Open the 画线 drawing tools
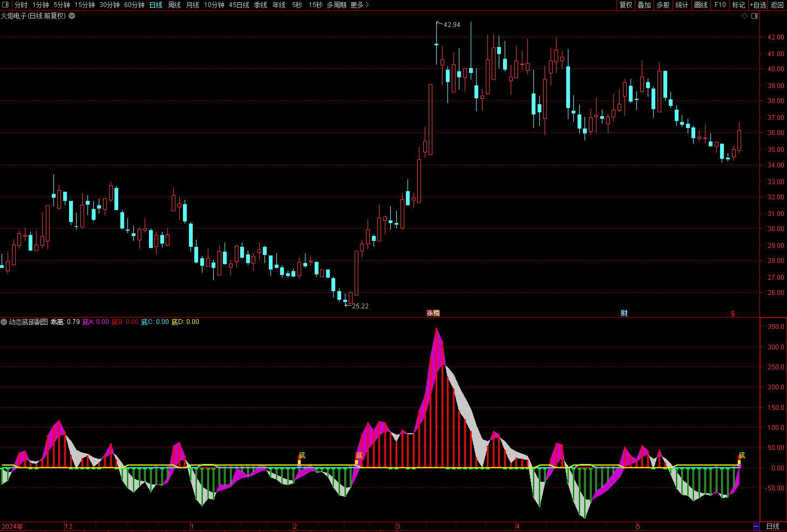Screen dimensions: 787x532 coord(701,5)
